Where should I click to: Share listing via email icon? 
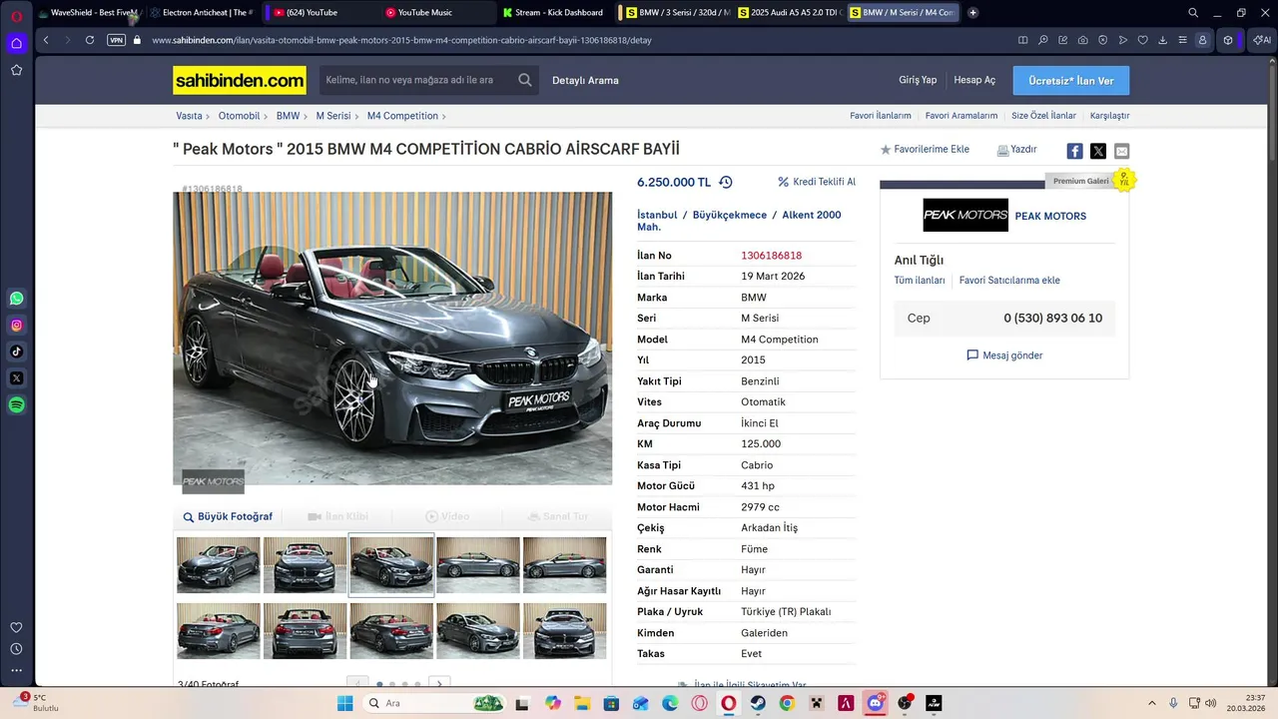tap(1121, 151)
